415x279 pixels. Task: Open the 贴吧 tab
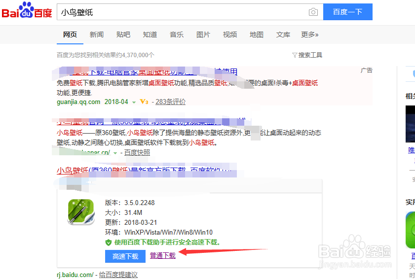tap(123, 35)
